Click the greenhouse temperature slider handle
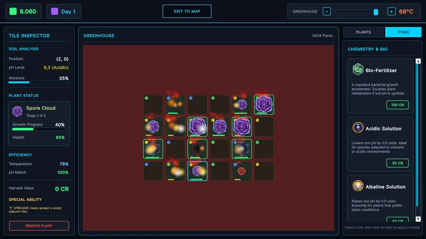 [x=376, y=11]
